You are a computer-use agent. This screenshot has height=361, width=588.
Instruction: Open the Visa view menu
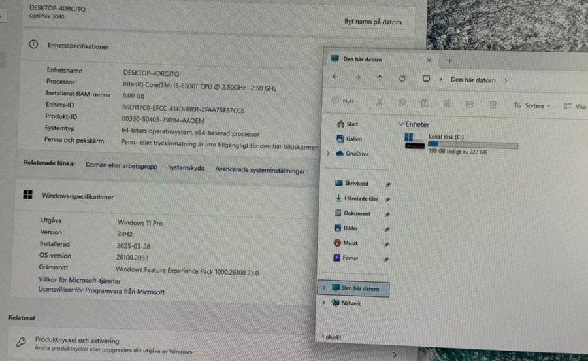pos(575,106)
